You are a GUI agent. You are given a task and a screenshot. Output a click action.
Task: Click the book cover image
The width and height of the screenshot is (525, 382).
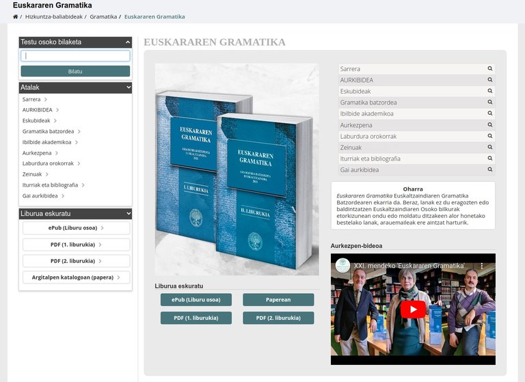coord(237,169)
